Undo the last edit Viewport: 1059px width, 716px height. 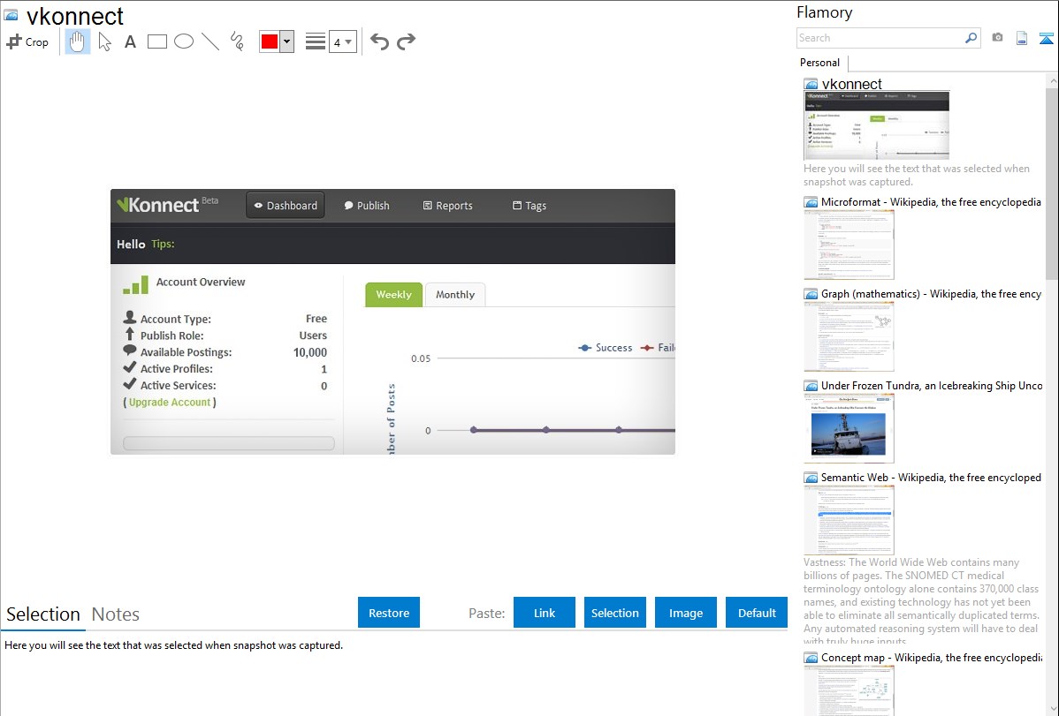point(379,41)
